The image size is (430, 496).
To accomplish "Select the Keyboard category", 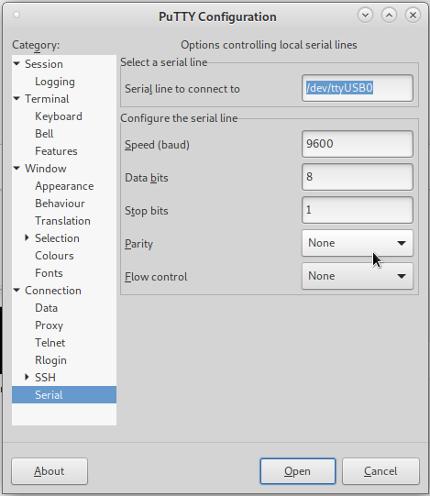I will point(59,116).
